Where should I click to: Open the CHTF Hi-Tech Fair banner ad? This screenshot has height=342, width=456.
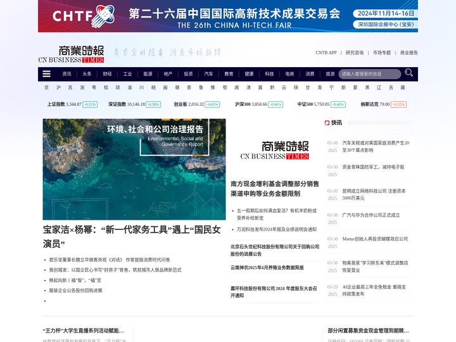[x=228, y=16]
